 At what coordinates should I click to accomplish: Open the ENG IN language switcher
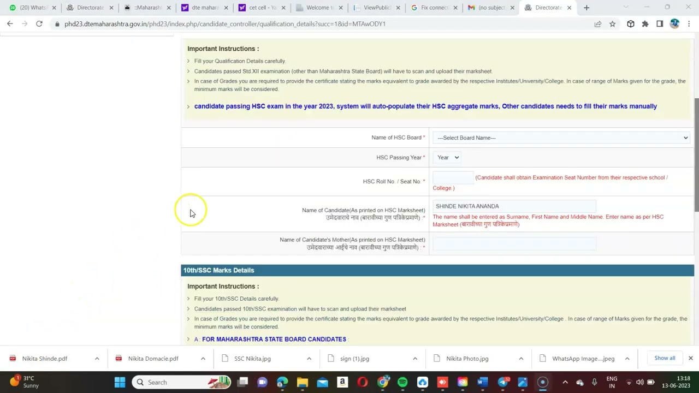[x=612, y=382]
